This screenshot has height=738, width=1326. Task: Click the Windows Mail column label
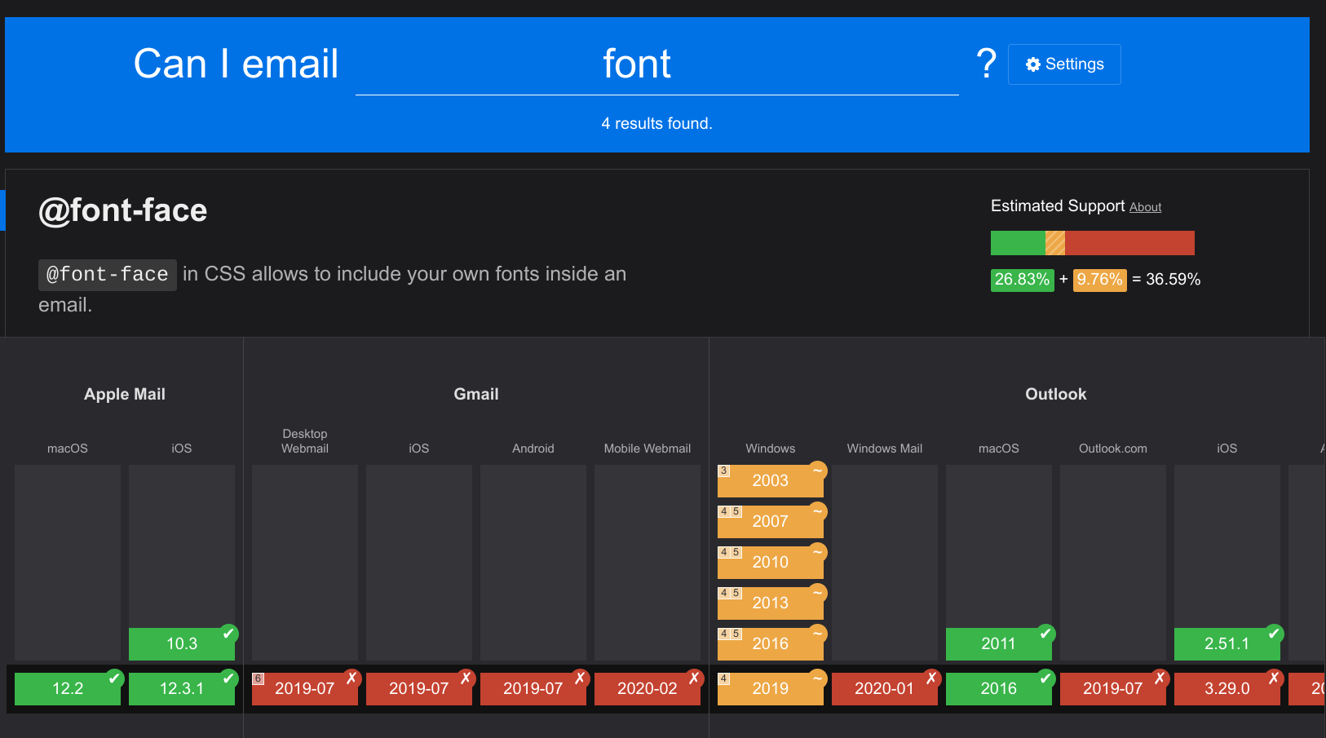click(885, 449)
